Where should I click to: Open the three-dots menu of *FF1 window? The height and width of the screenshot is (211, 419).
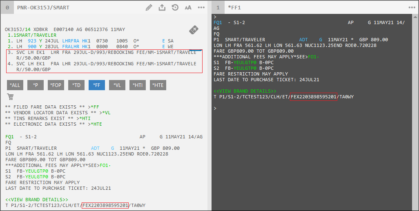pyautogui.click(x=412, y=7)
